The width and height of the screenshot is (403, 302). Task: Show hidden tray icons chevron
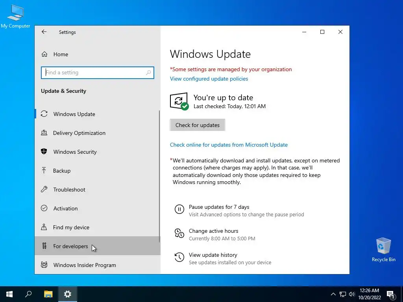[333, 294]
